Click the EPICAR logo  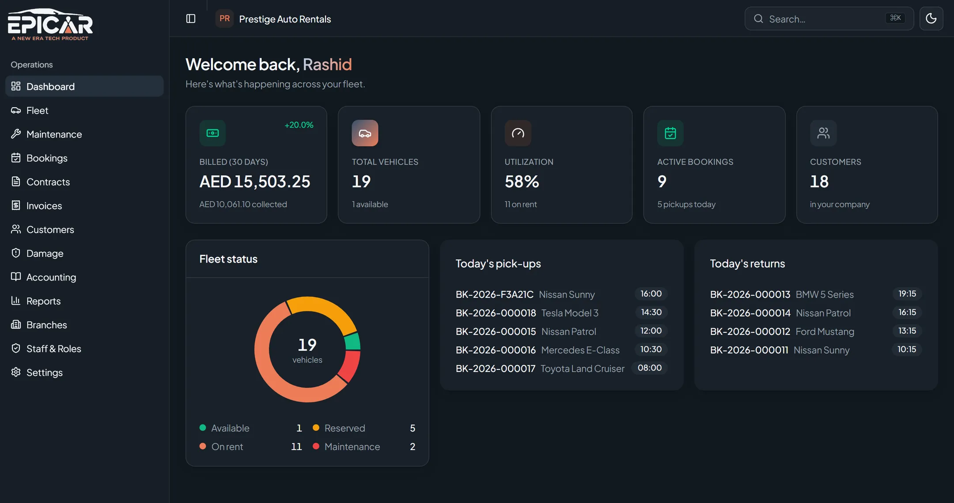point(50,25)
